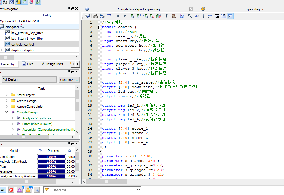Close the Compilation Report tab
This screenshot has height=195, width=284.
(x=191, y=9)
